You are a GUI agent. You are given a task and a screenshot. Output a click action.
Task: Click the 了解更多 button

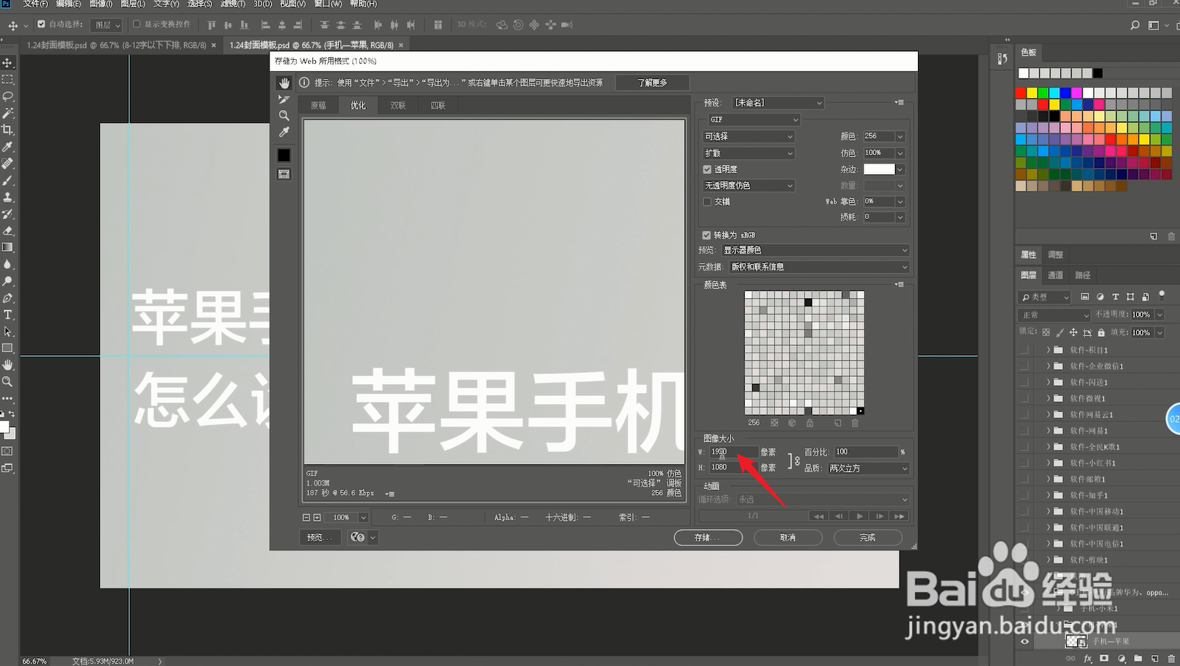point(652,83)
